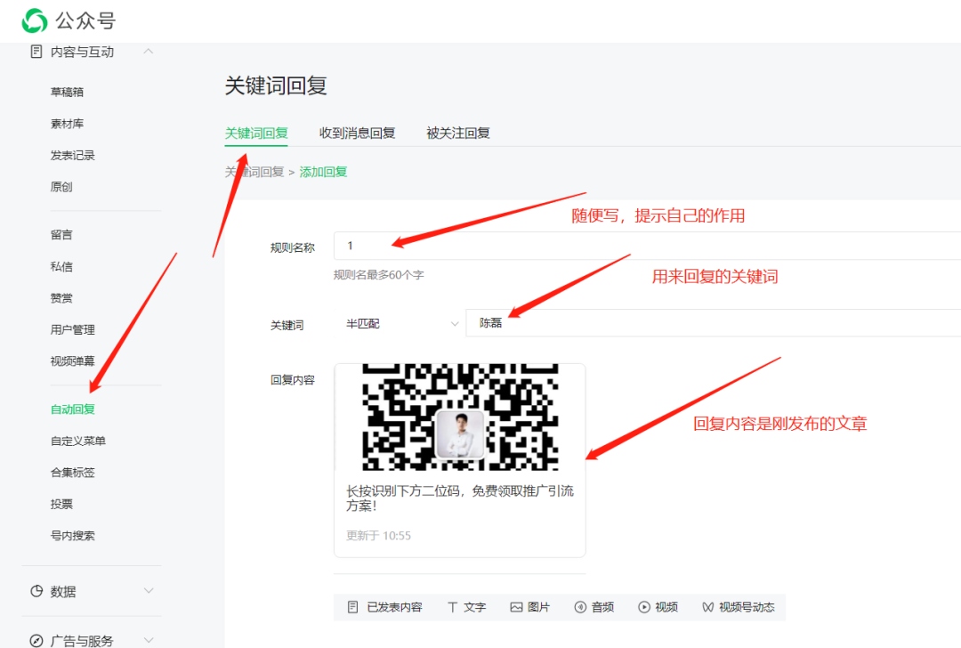The width and height of the screenshot is (961, 648).
Task: Click the 视频 play icon
Action: (x=643, y=607)
